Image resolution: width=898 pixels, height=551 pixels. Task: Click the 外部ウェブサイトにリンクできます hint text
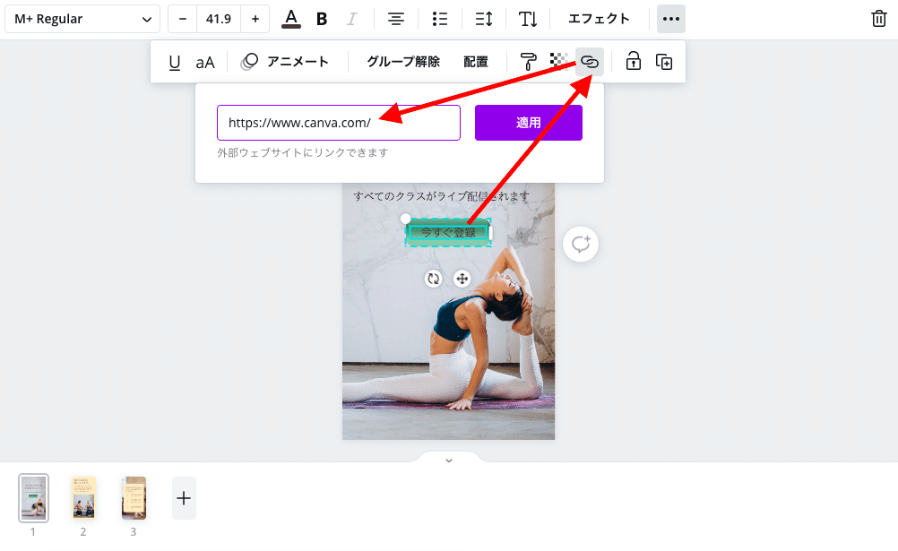[302, 153]
